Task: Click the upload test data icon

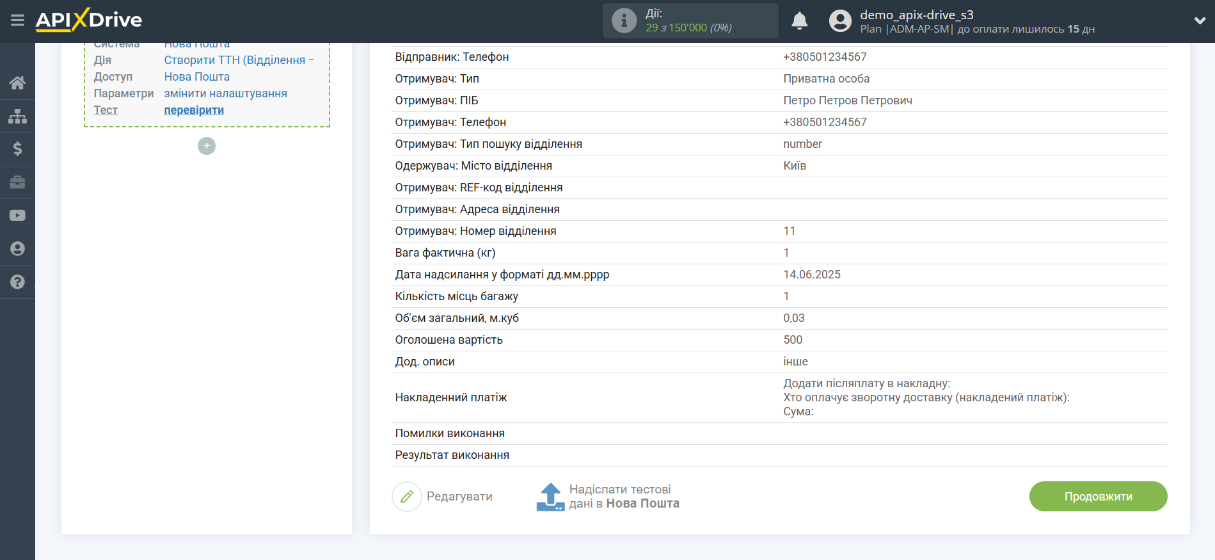Action: (x=550, y=497)
